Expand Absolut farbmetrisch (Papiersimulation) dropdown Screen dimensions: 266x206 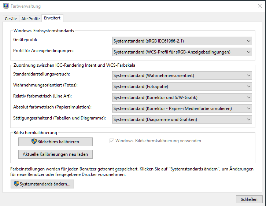182,108
